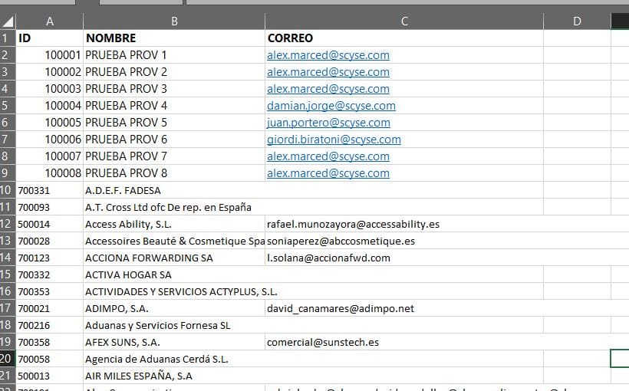Viewport: 629px width, 391px height.
Task: Select cell comercial@sunstech.es
Action: coord(404,342)
